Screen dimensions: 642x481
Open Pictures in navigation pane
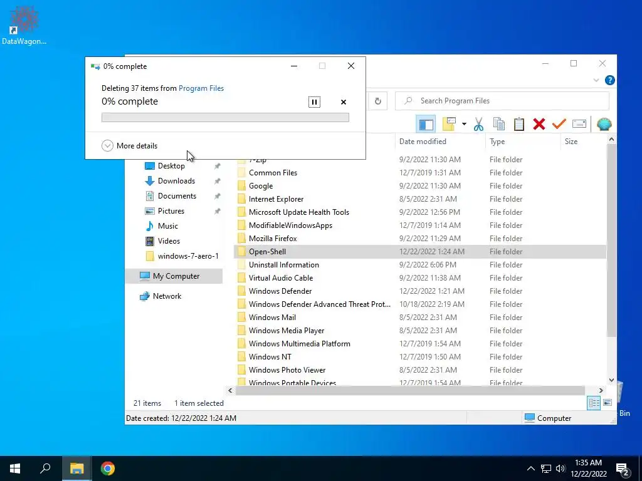tap(171, 211)
